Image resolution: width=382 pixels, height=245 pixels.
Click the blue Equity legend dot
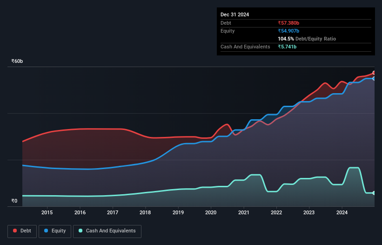(x=46, y=231)
